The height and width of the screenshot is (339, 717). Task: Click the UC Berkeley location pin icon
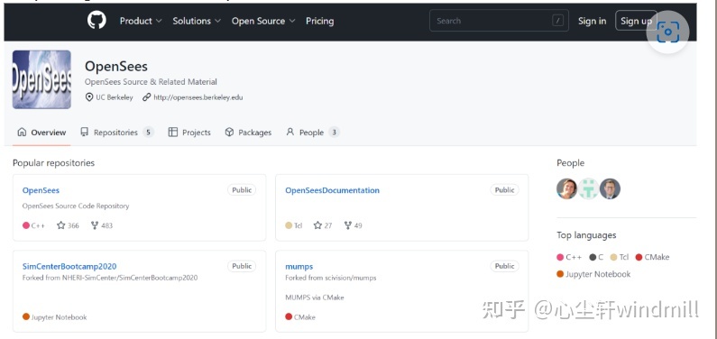coord(89,97)
